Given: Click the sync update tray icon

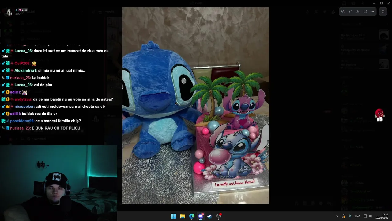Looking at the screenshot, I should pos(343,216).
